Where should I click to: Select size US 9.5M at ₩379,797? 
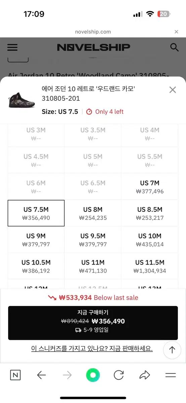pos(93,240)
